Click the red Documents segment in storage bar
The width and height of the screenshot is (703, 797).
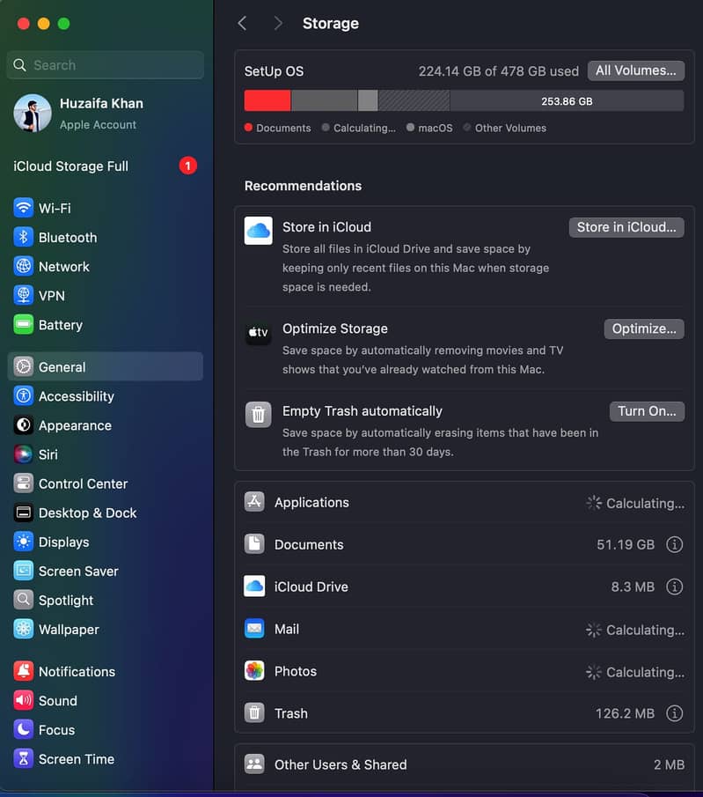pos(267,100)
